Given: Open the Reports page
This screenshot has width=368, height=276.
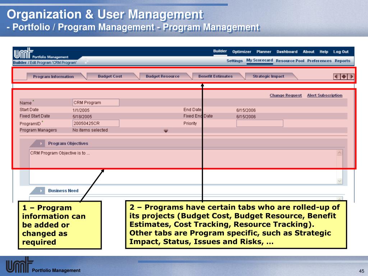Looking at the screenshot, I should tap(342, 61).
